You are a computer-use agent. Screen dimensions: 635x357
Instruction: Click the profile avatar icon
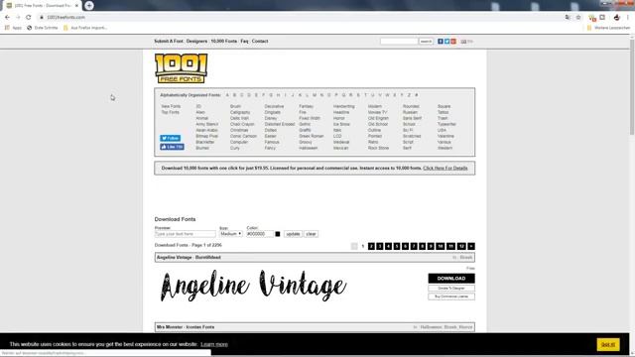(x=617, y=18)
